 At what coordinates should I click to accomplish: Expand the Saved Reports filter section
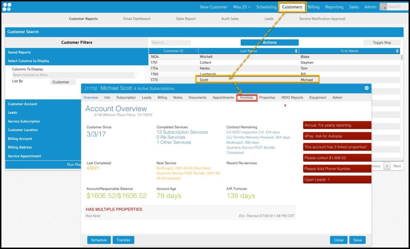[19, 52]
